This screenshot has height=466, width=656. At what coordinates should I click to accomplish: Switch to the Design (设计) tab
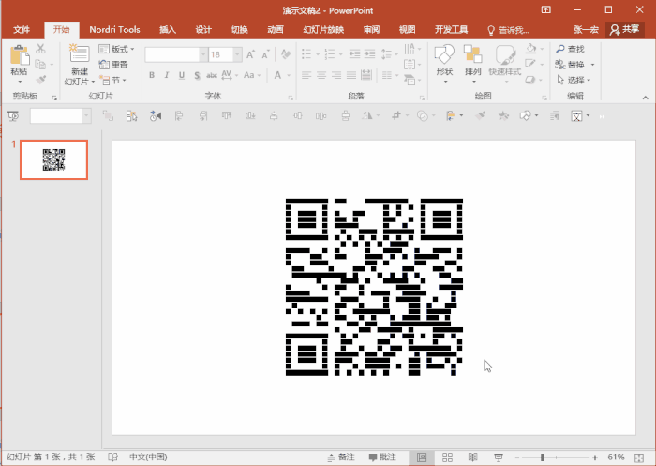(x=203, y=29)
